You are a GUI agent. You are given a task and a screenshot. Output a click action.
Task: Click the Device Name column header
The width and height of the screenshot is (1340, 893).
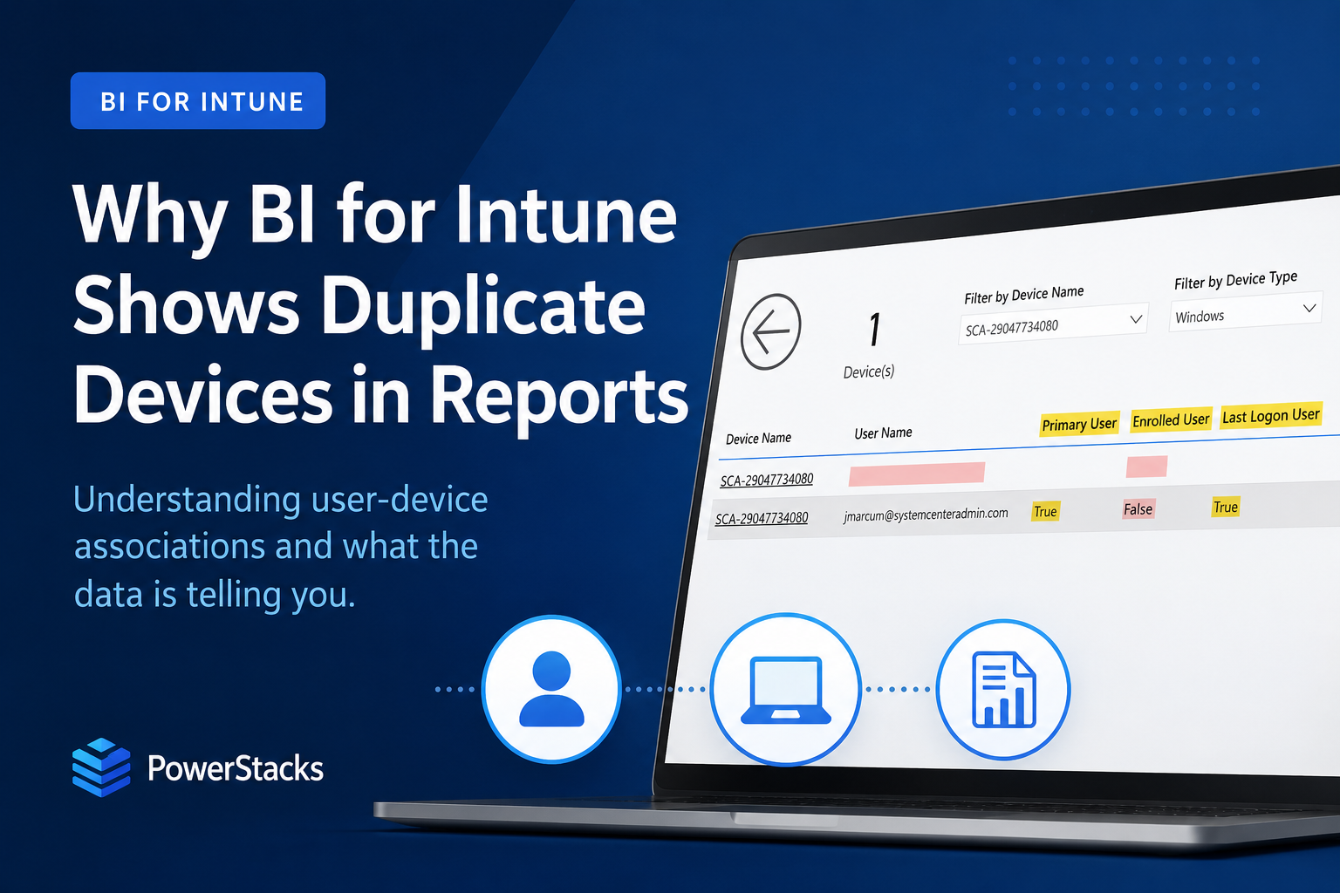758,438
